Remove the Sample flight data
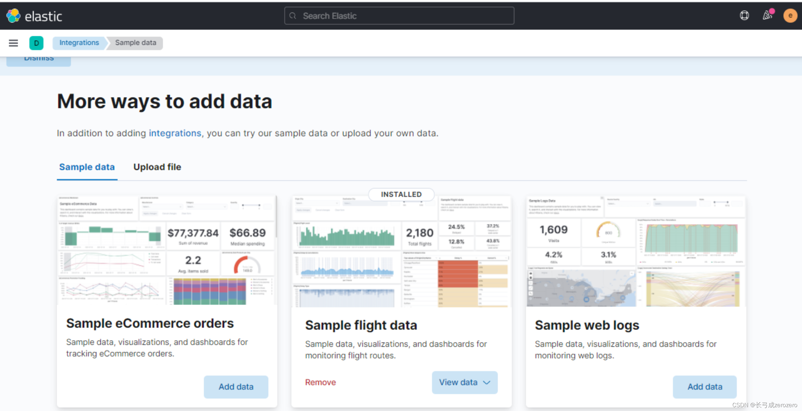This screenshot has width=802, height=411. (x=320, y=382)
